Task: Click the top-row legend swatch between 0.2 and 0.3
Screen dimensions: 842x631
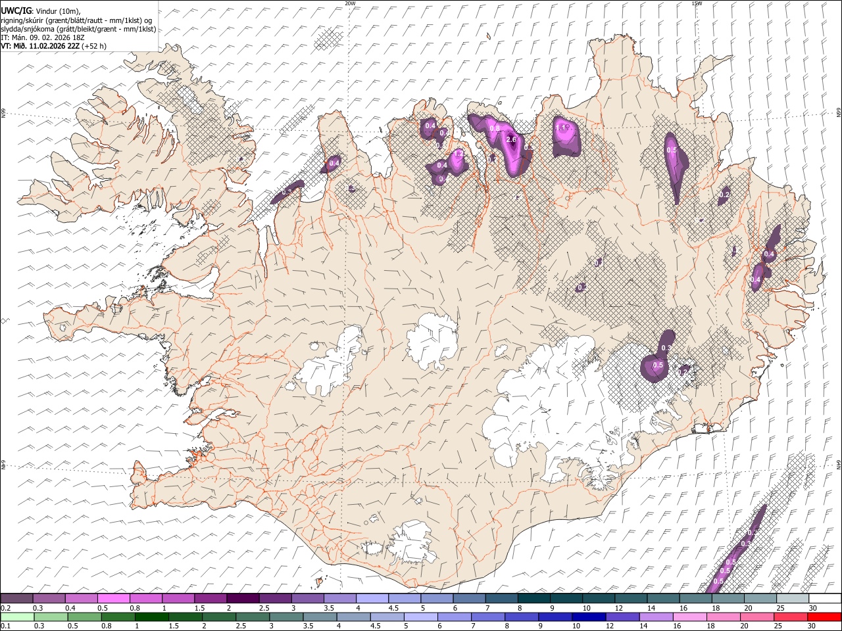Action: [16, 599]
